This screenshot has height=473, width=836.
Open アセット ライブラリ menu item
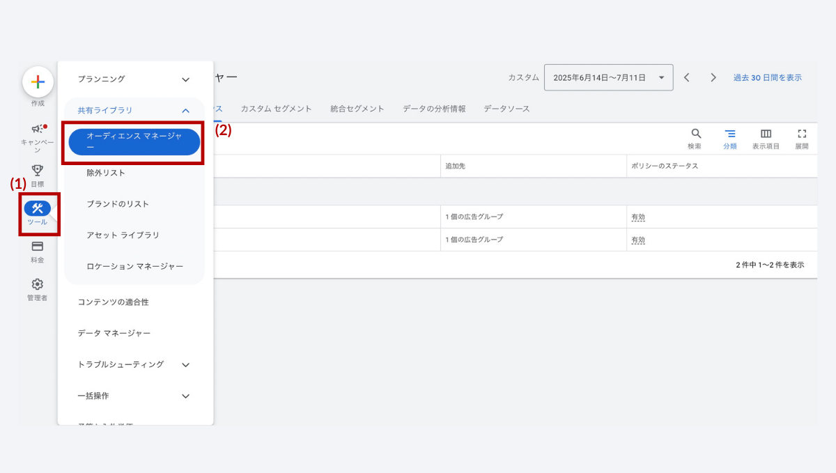pos(123,235)
